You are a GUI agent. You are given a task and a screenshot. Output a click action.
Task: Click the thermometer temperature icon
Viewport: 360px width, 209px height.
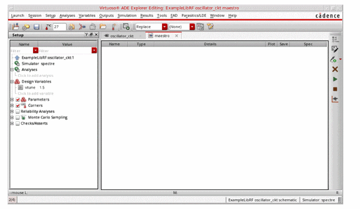pyautogui.click(x=48, y=27)
